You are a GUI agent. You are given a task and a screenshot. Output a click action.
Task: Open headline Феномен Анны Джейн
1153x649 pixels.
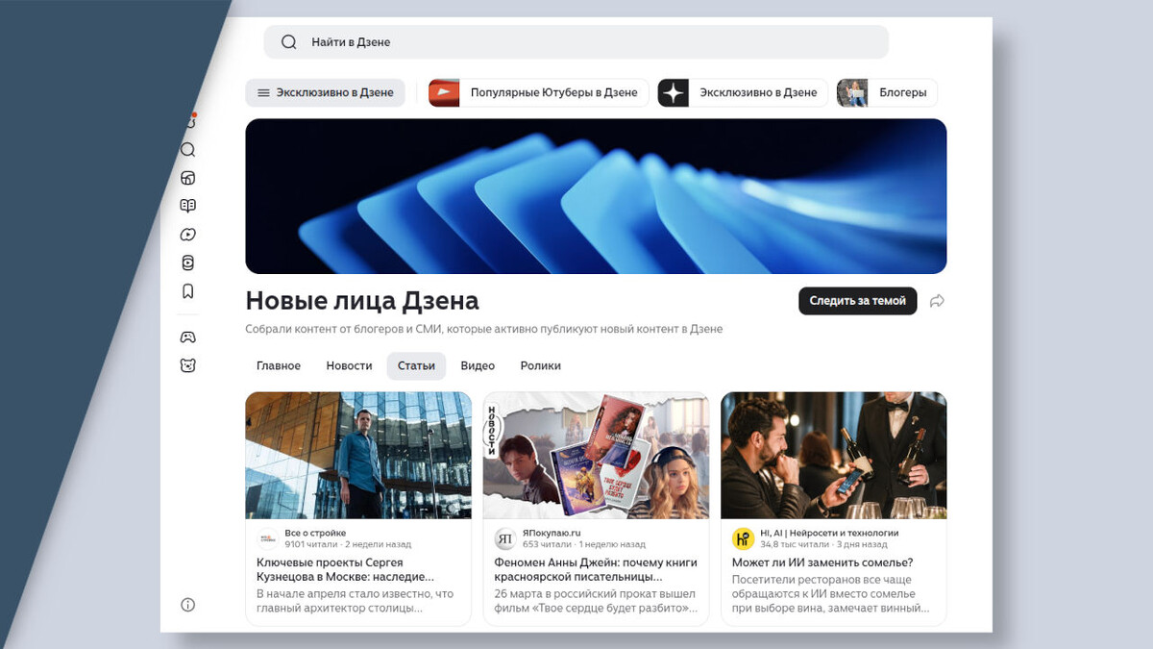pos(596,569)
